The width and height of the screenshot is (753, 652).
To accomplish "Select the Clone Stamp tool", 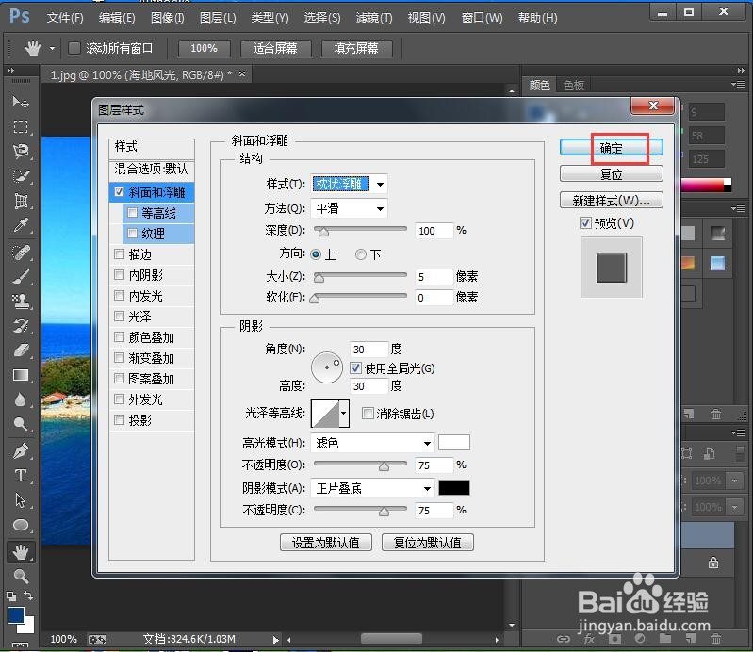I will (x=21, y=302).
